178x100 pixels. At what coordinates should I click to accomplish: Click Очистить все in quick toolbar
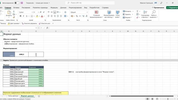44,23
